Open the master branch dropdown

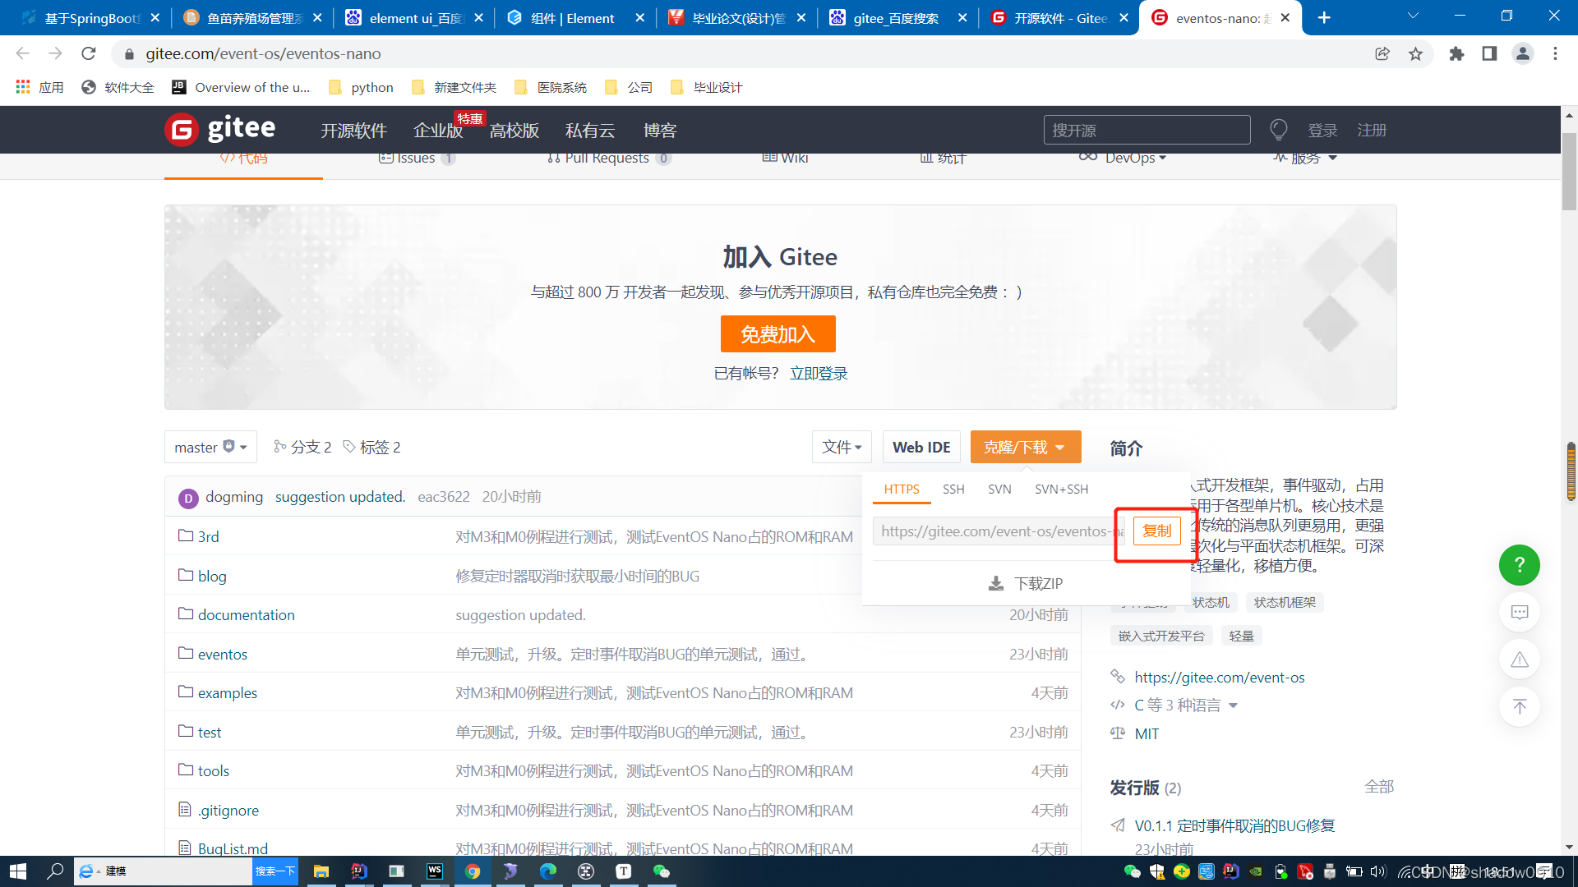(210, 447)
